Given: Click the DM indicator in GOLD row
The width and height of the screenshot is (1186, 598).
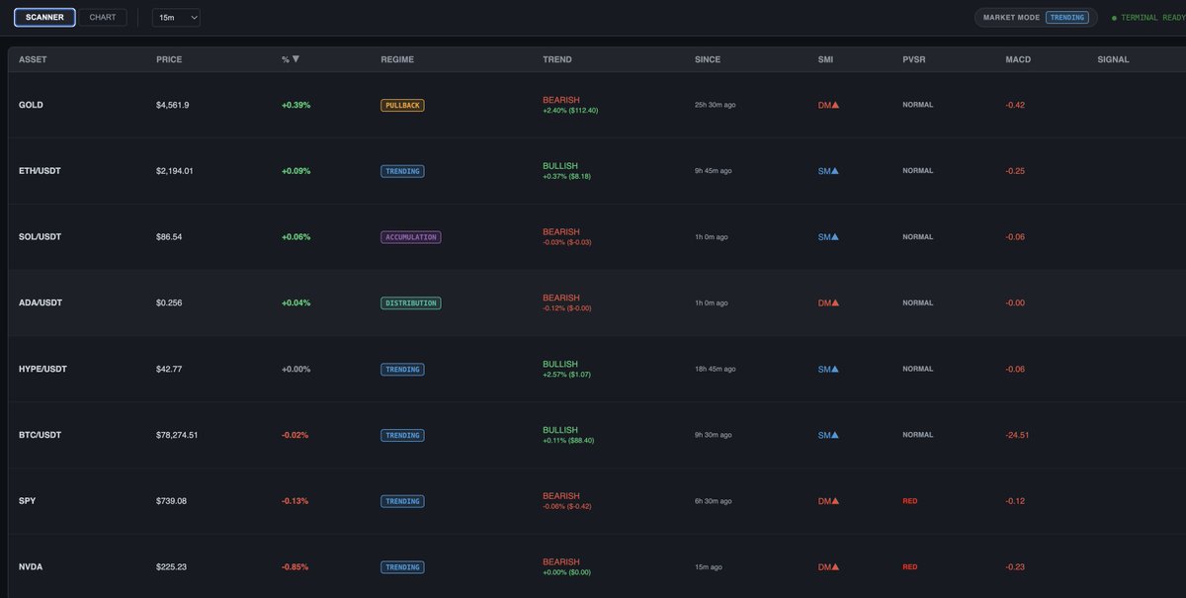Looking at the screenshot, I should point(828,105).
